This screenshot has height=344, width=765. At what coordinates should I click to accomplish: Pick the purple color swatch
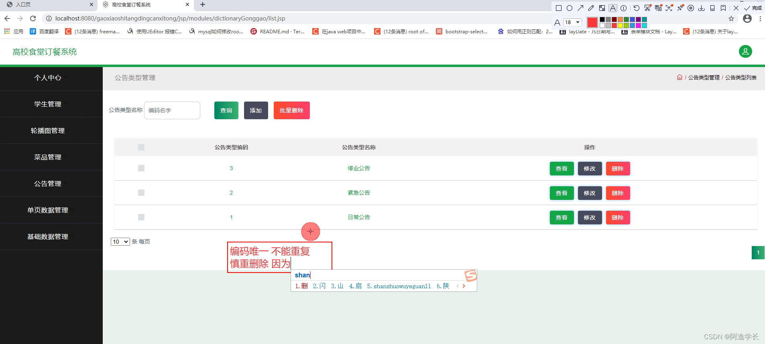coord(638,19)
